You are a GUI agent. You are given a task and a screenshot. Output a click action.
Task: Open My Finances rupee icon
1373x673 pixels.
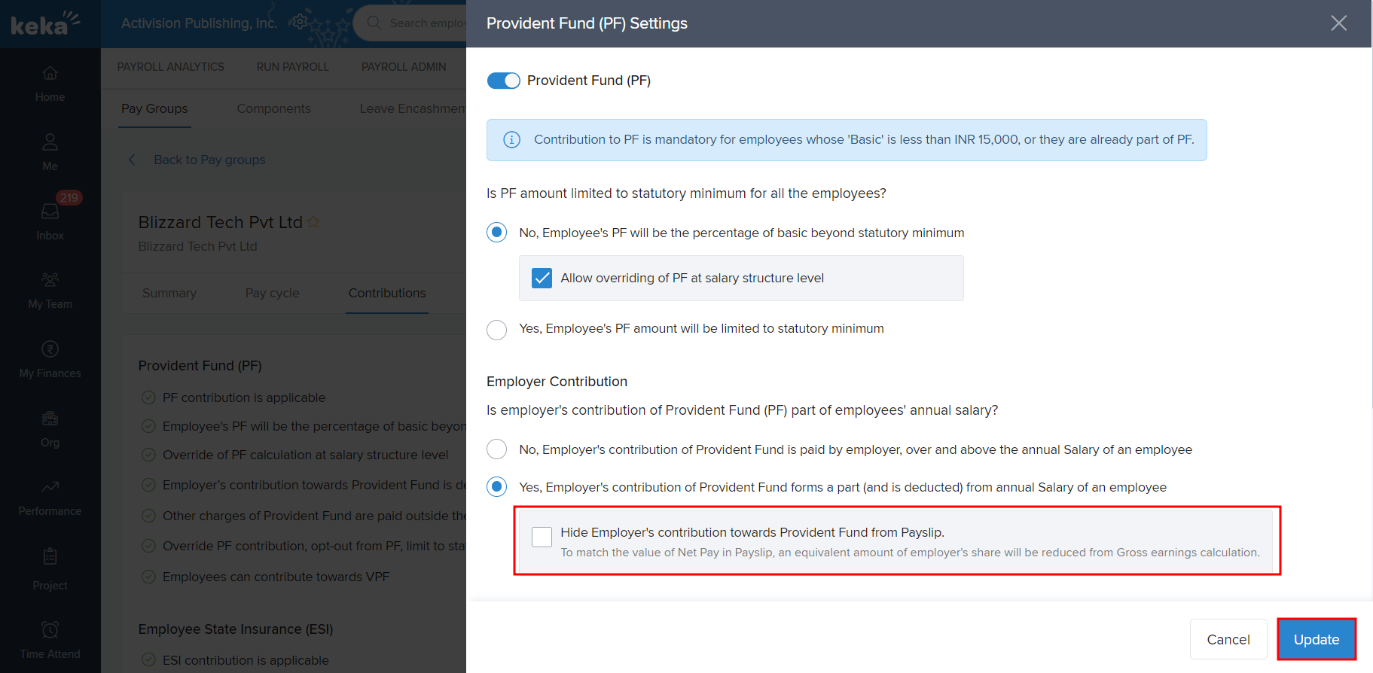coord(50,349)
